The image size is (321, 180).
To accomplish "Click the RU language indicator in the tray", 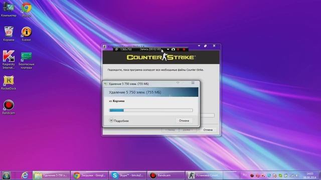I will tap(244, 175).
